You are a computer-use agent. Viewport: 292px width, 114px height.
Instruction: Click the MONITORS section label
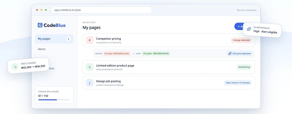[x=89, y=22]
